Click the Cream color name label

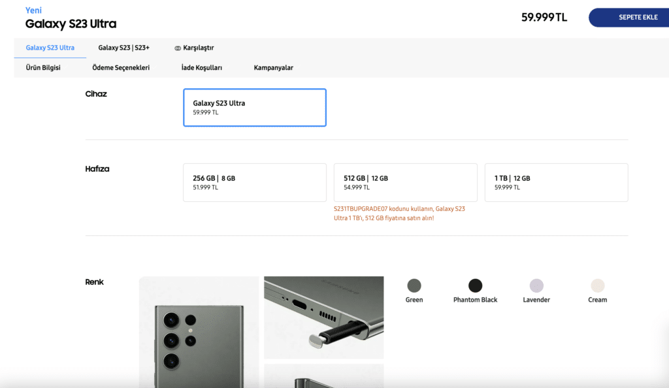click(x=597, y=300)
